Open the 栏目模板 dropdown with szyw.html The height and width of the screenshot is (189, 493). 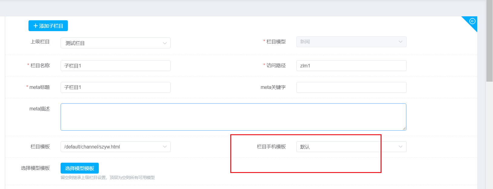[115, 147]
